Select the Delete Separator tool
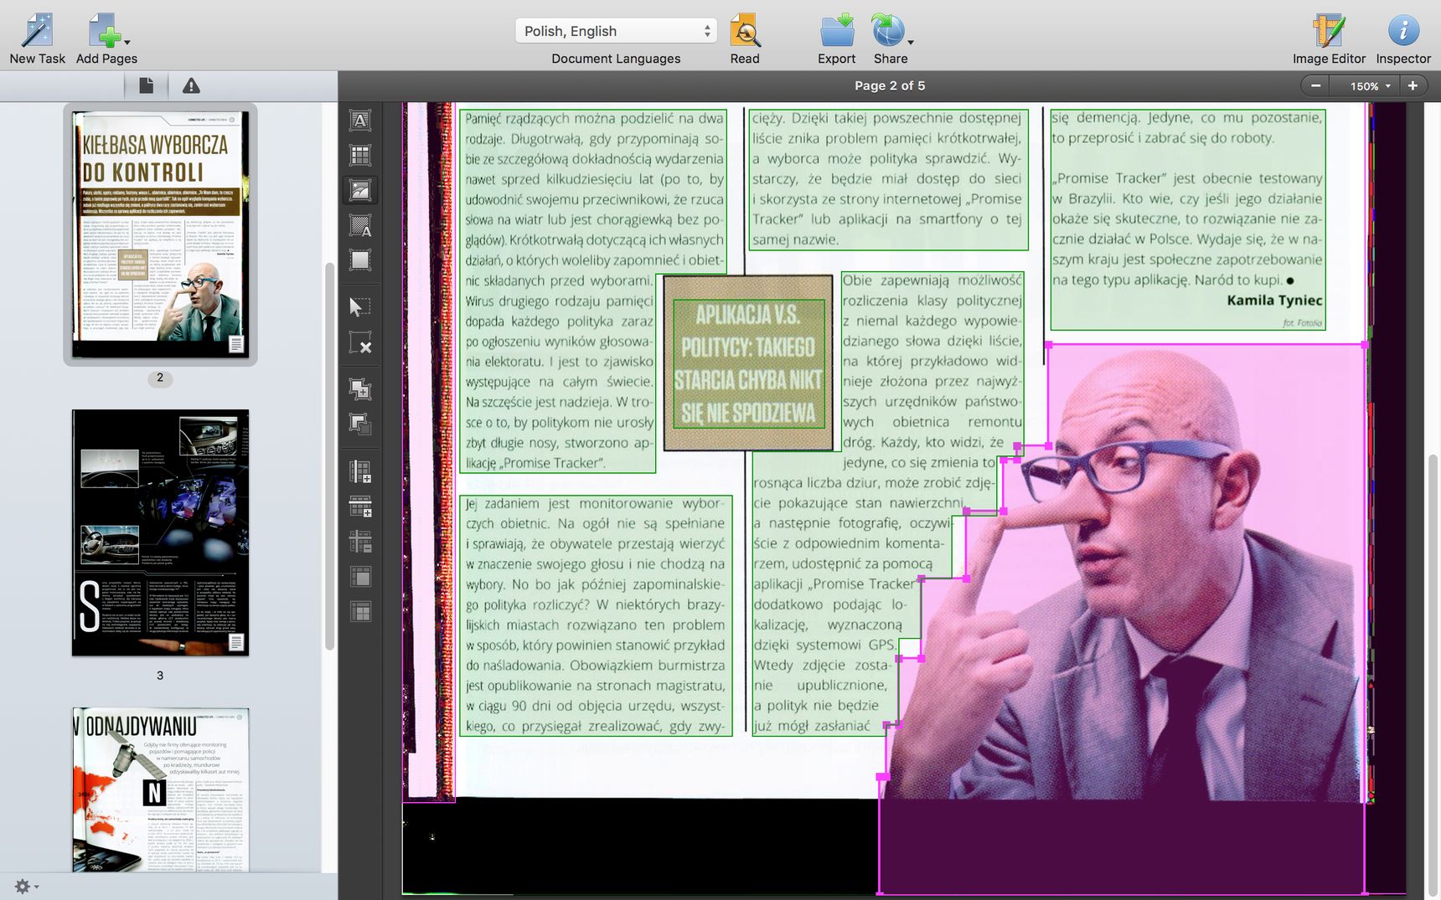Viewport: 1441px width, 900px height. pyautogui.click(x=360, y=542)
